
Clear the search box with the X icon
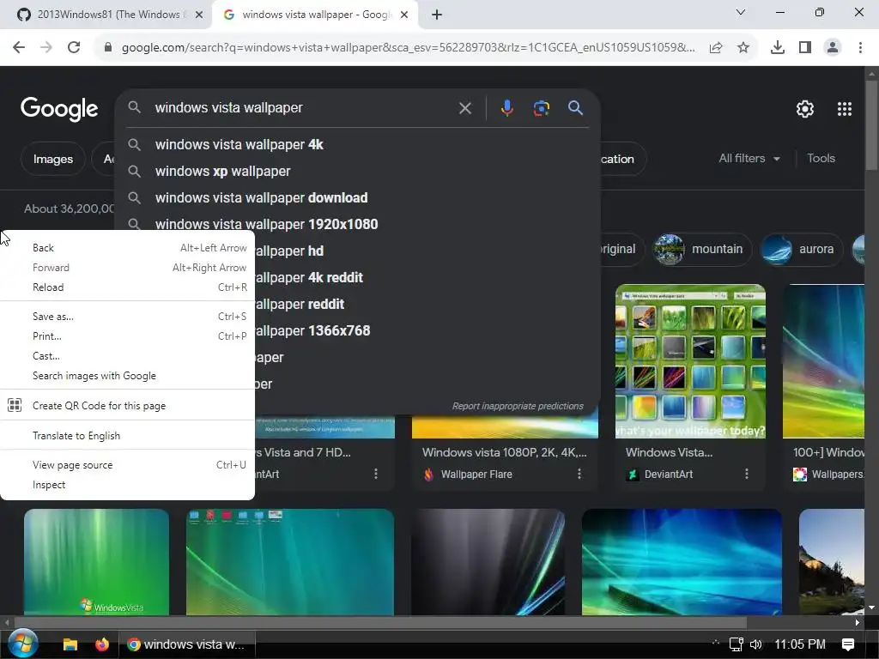coord(464,108)
